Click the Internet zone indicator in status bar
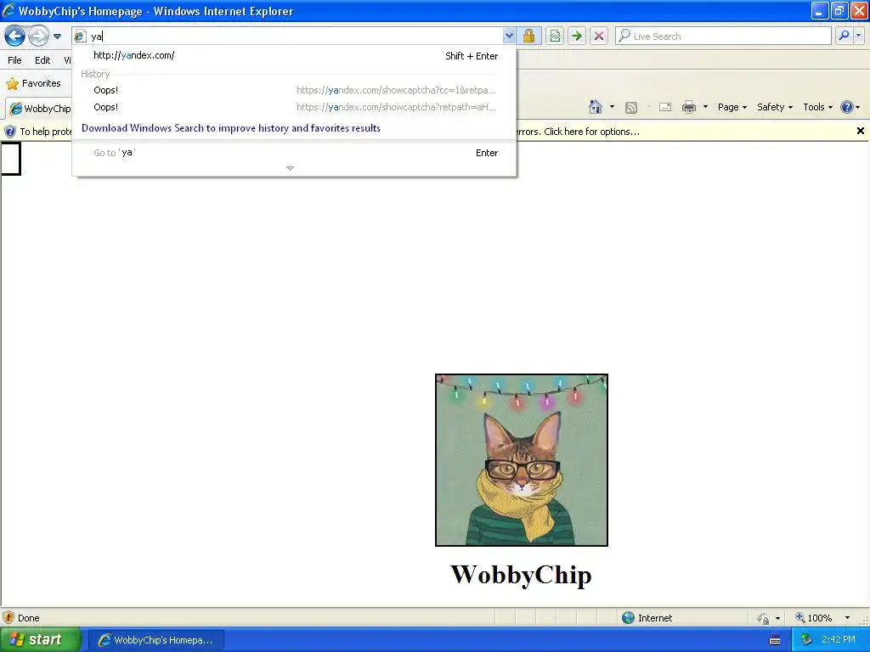This screenshot has width=870, height=652. pos(647,618)
